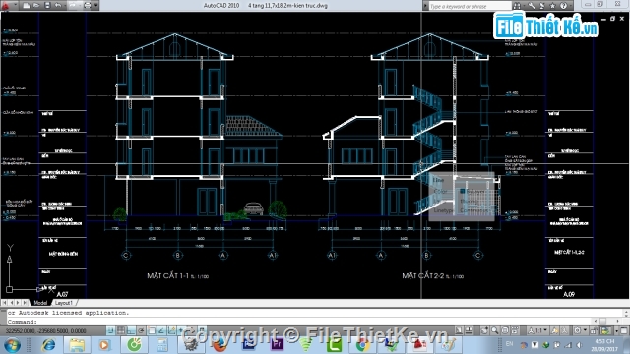Expand the Workspace Switching dropdown arrow

tap(585, 331)
